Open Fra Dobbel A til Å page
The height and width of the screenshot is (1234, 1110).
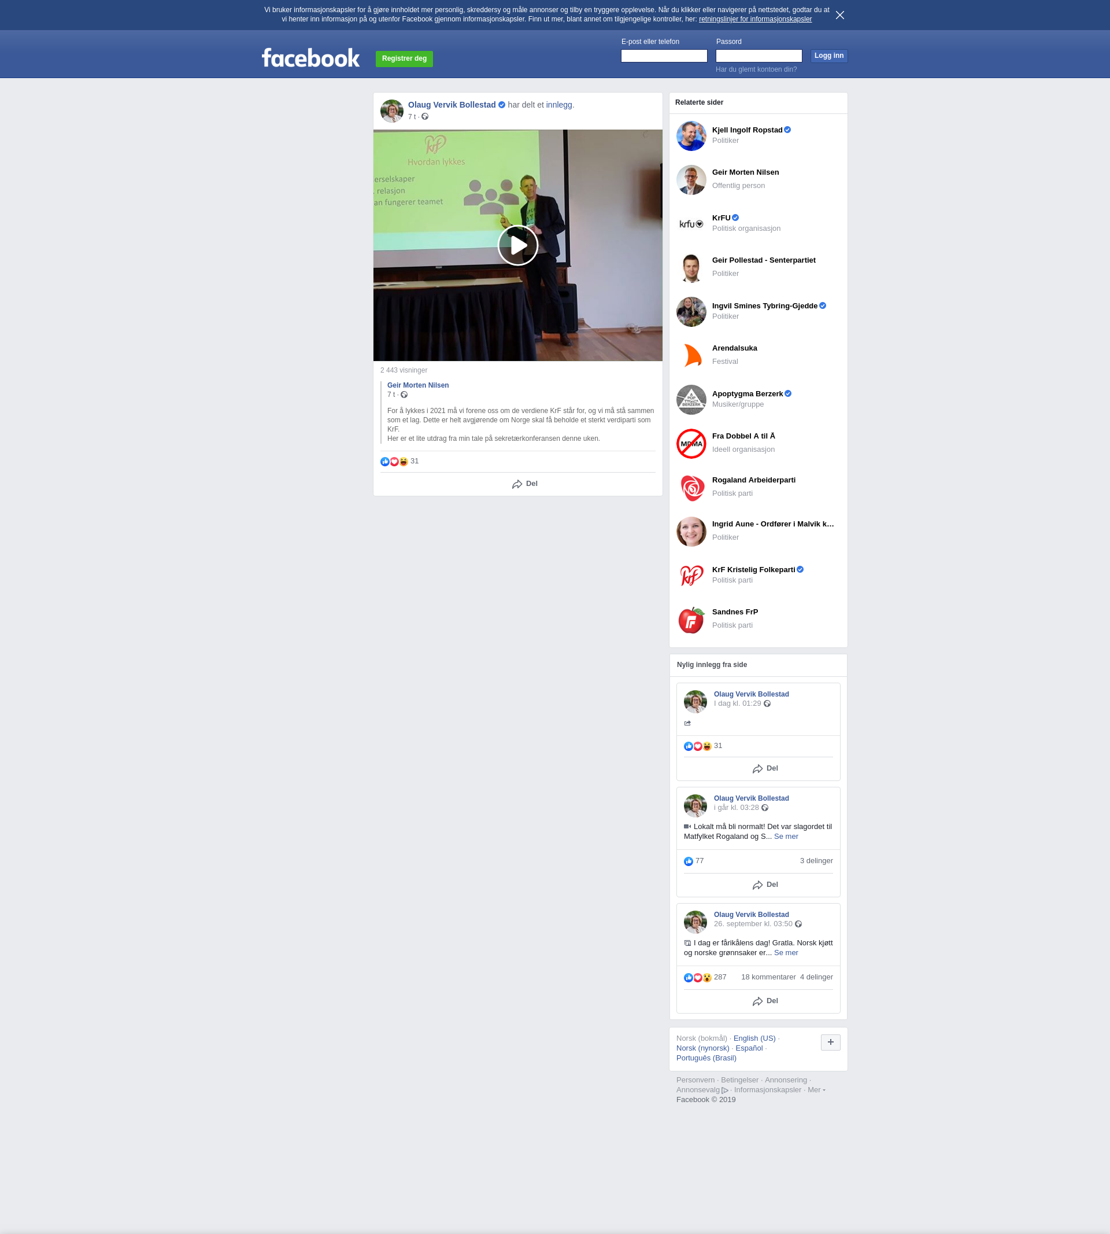[743, 436]
